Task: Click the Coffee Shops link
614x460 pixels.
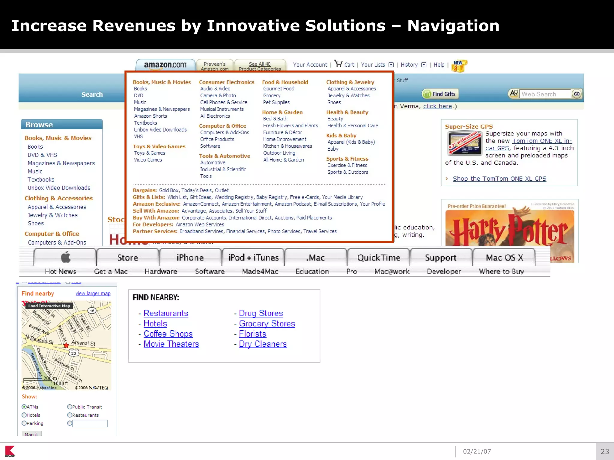Action: click(168, 334)
